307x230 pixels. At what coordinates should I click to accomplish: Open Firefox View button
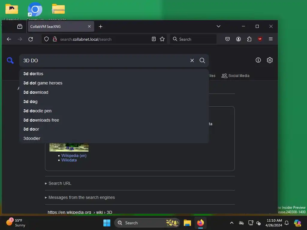20,26
